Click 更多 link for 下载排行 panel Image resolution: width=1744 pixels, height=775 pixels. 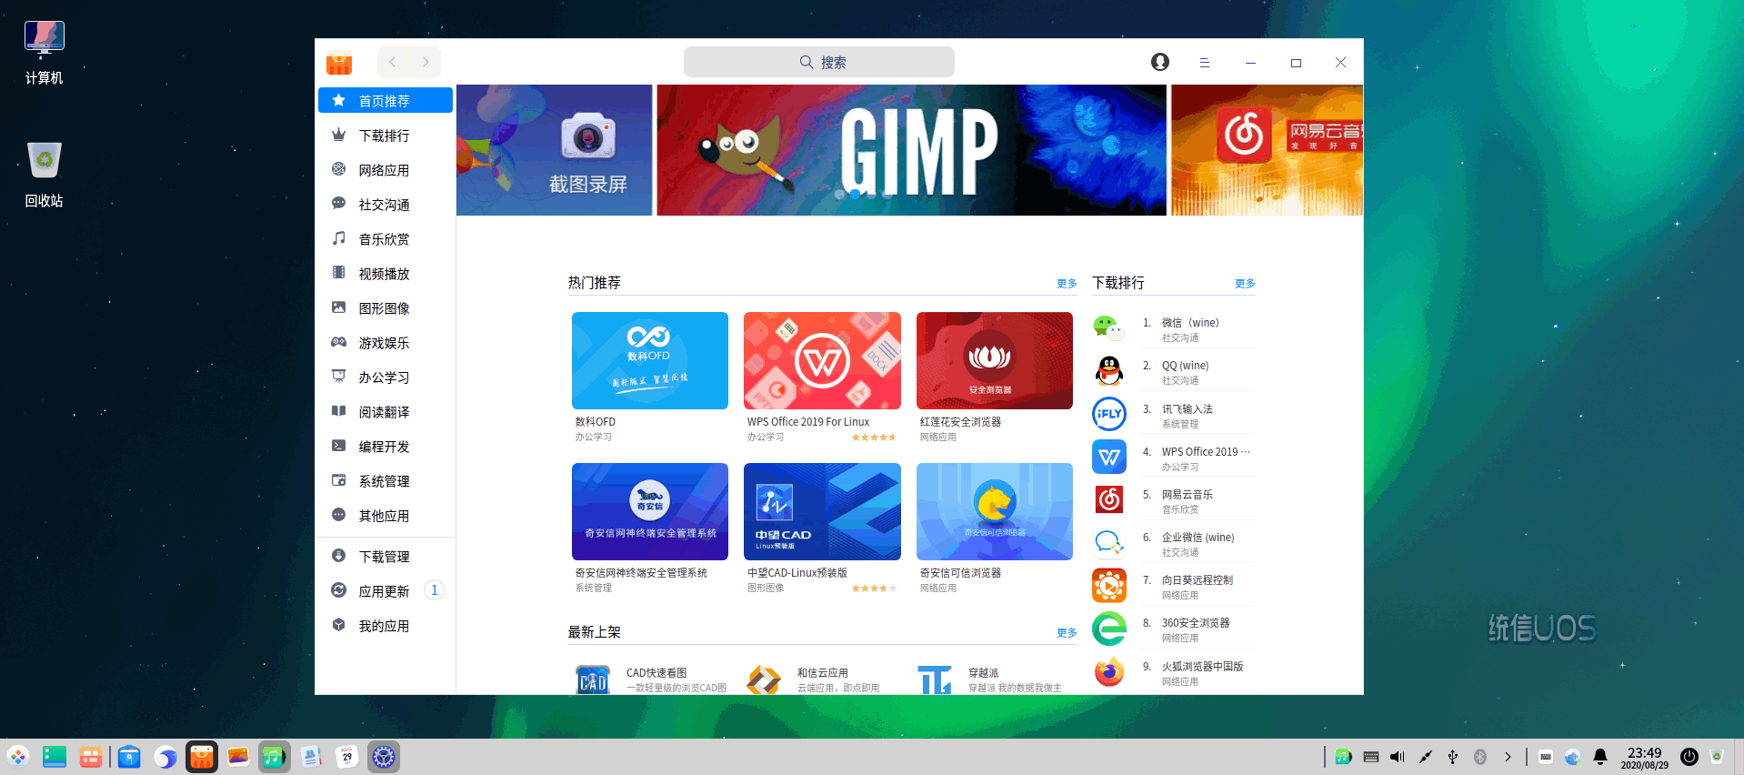[x=1245, y=284]
